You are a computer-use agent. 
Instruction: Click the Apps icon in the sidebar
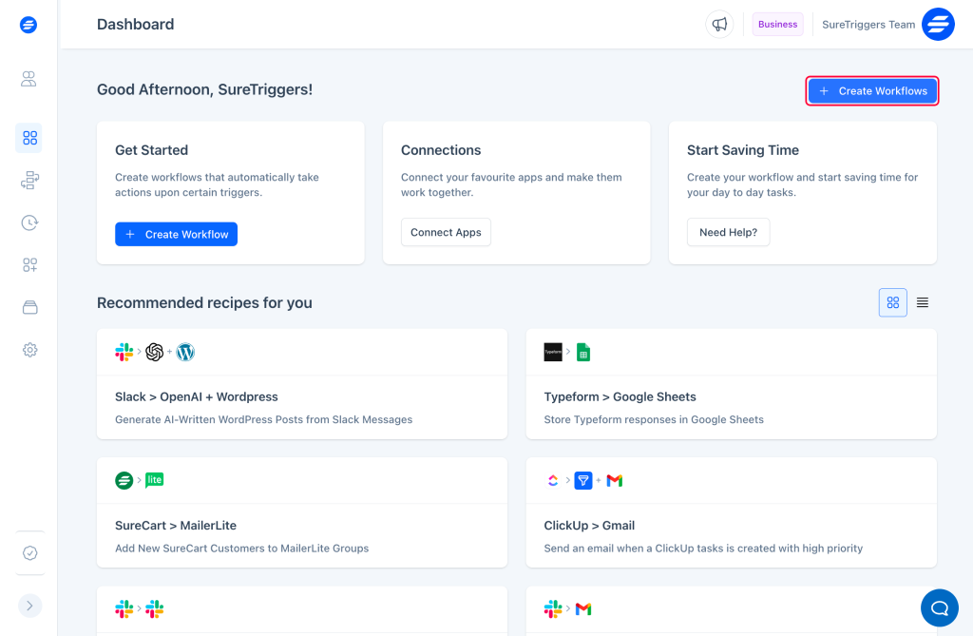(x=29, y=264)
